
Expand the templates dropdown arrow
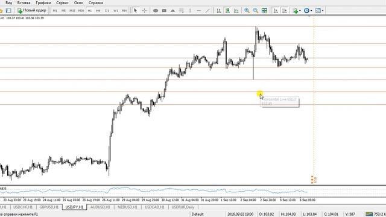(323, 11)
